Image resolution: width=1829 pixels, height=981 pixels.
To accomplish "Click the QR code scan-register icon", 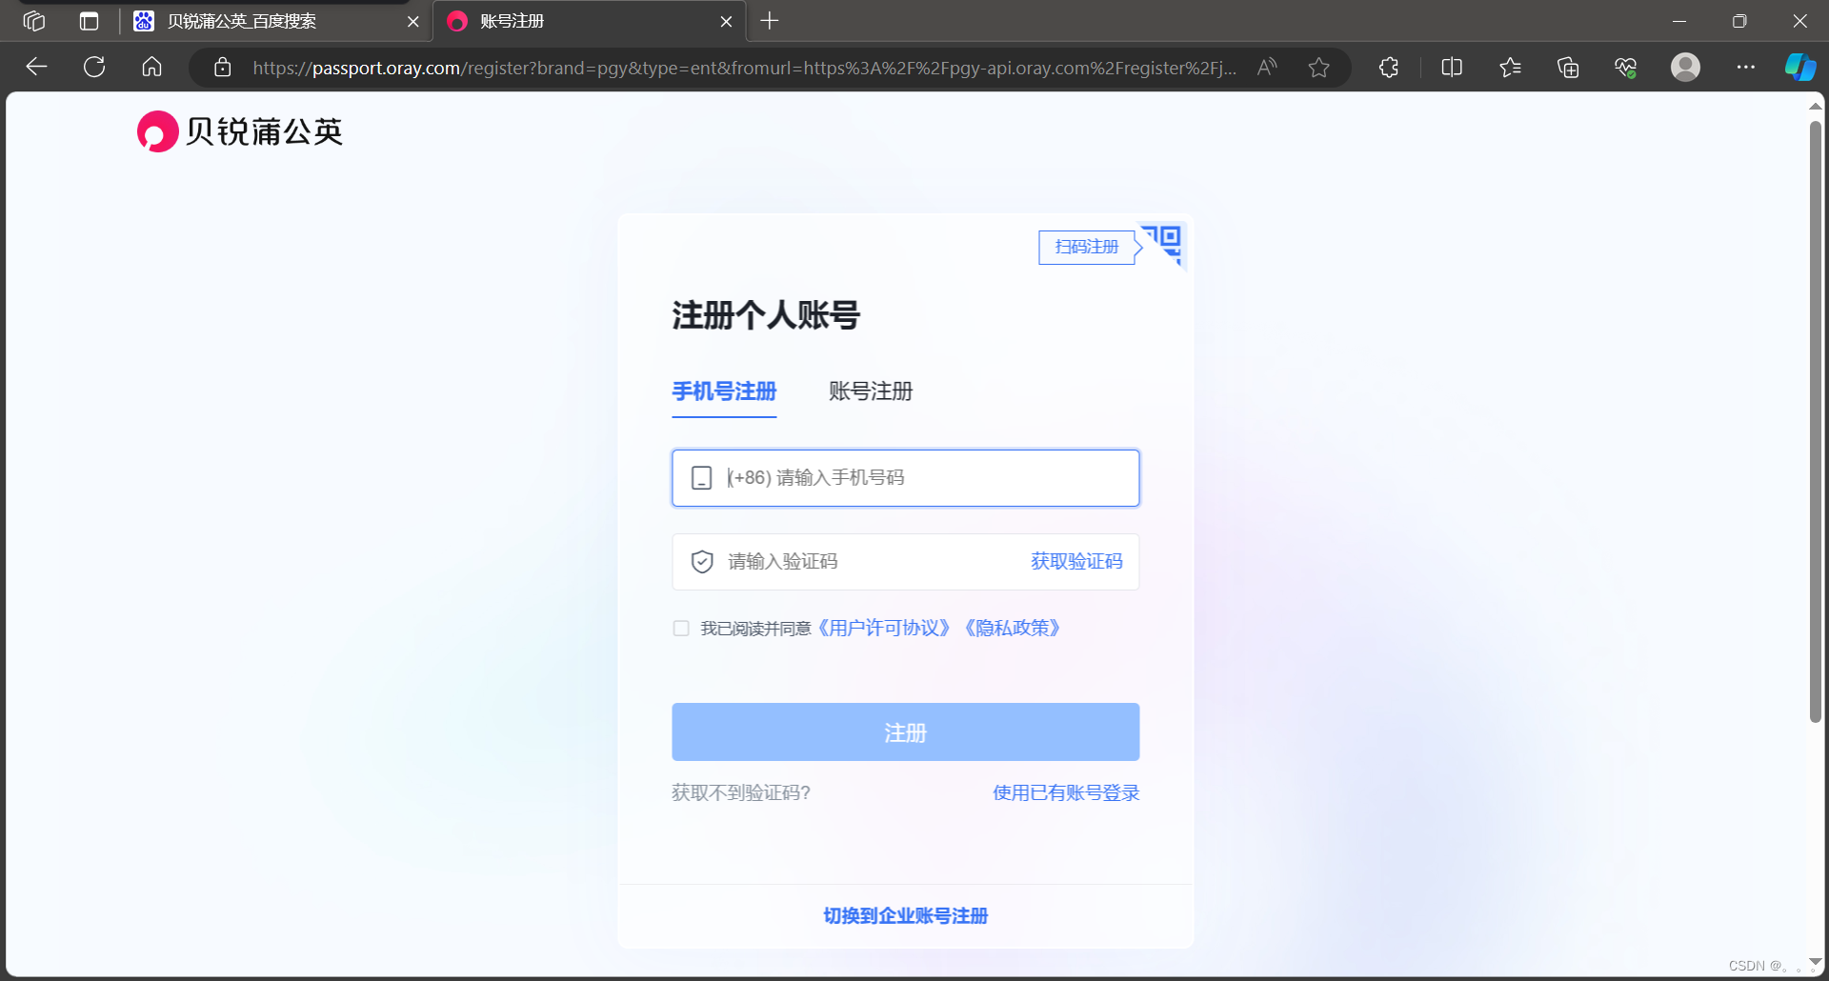I will point(1164,244).
